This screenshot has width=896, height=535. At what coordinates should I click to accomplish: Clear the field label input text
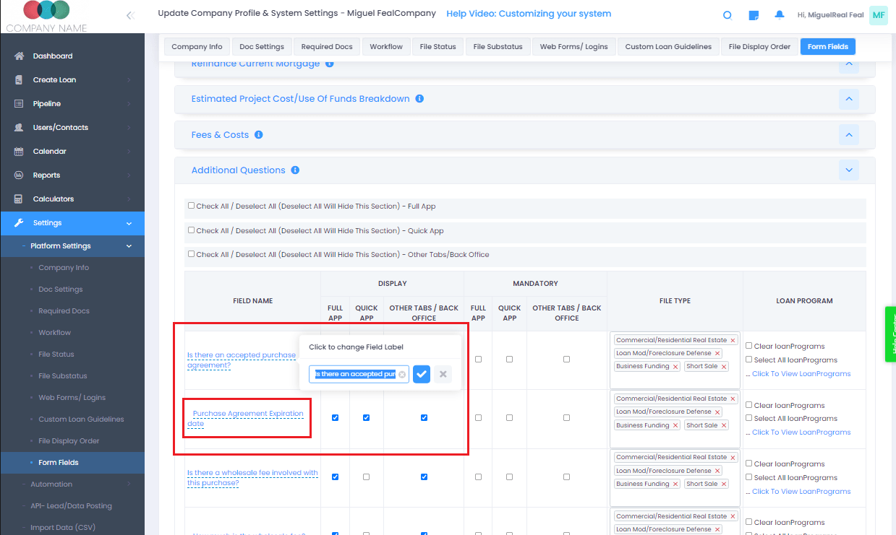[x=402, y=374]
